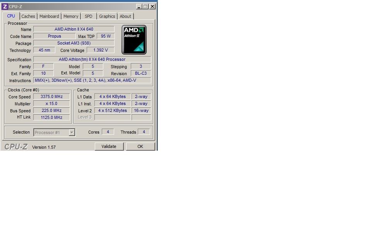Click the Version 1.57 text
Screen dimensions: 390x244
tap(44, 147)
